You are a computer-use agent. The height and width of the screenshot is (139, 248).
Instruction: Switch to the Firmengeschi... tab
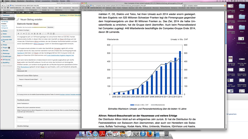(33, 10)
